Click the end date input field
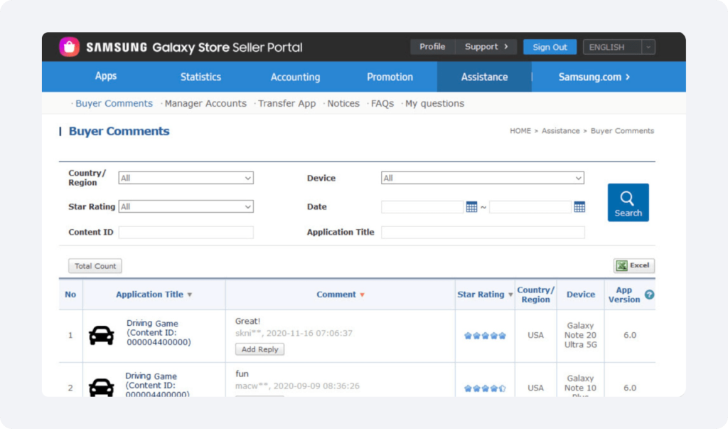 (x=530, y=207)
